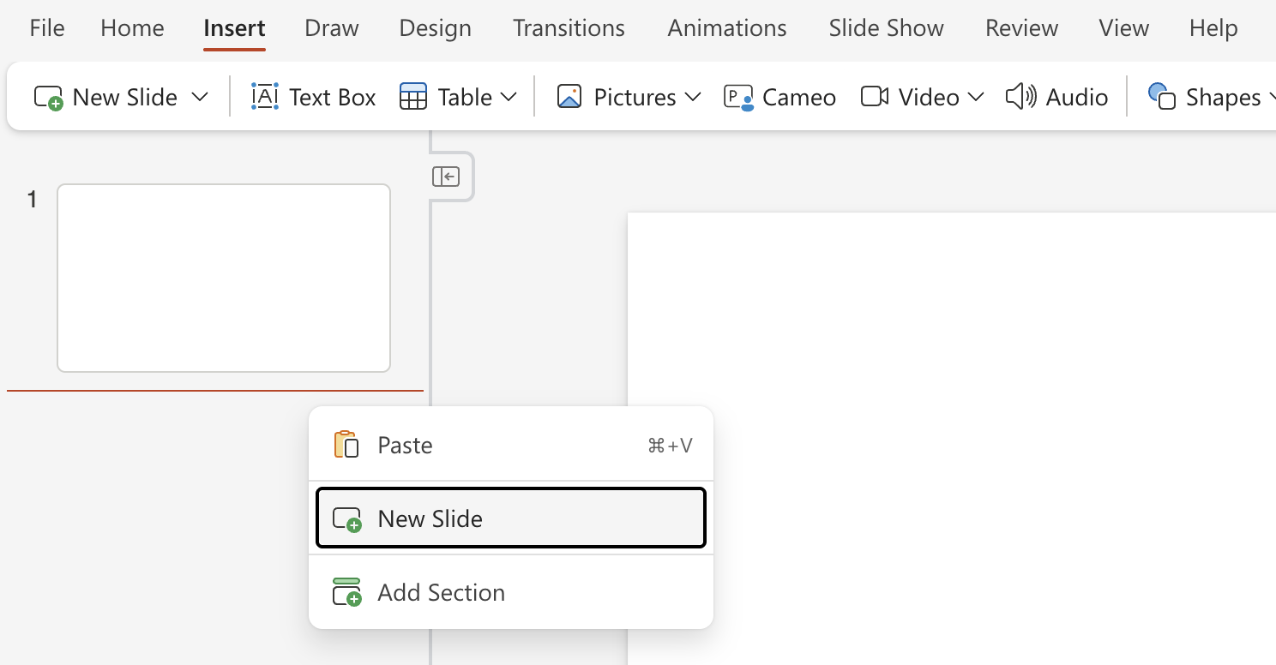Switch to the Slide Show tab
The image size is (1276, 665).
pyautogui.click(x=887, y=28)
